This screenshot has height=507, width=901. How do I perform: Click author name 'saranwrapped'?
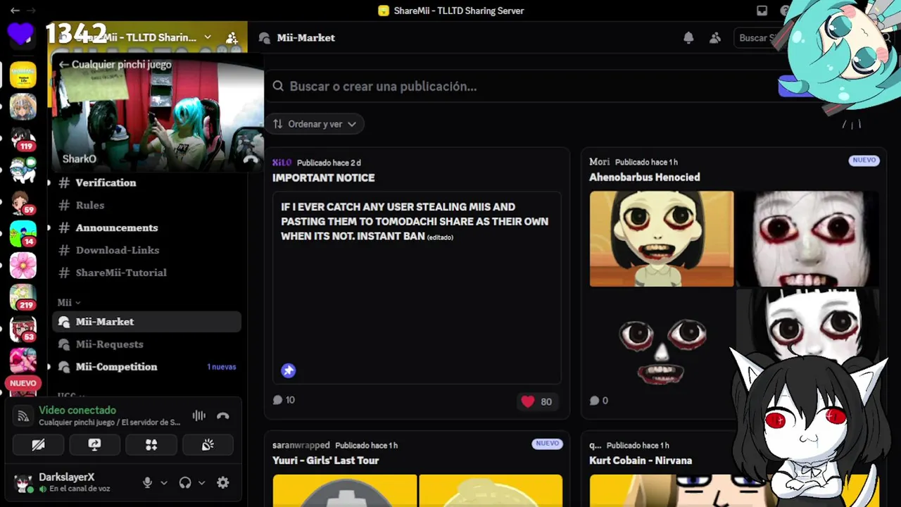point(301,445)
